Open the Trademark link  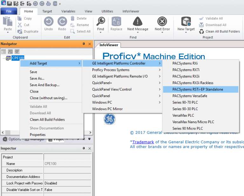(x=143, y=142)
